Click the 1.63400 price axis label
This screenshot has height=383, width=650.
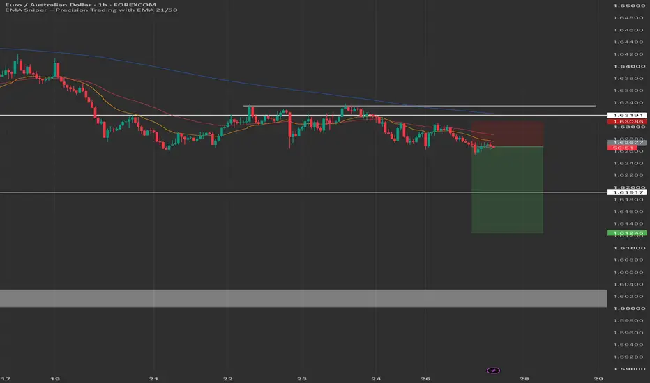629,102
